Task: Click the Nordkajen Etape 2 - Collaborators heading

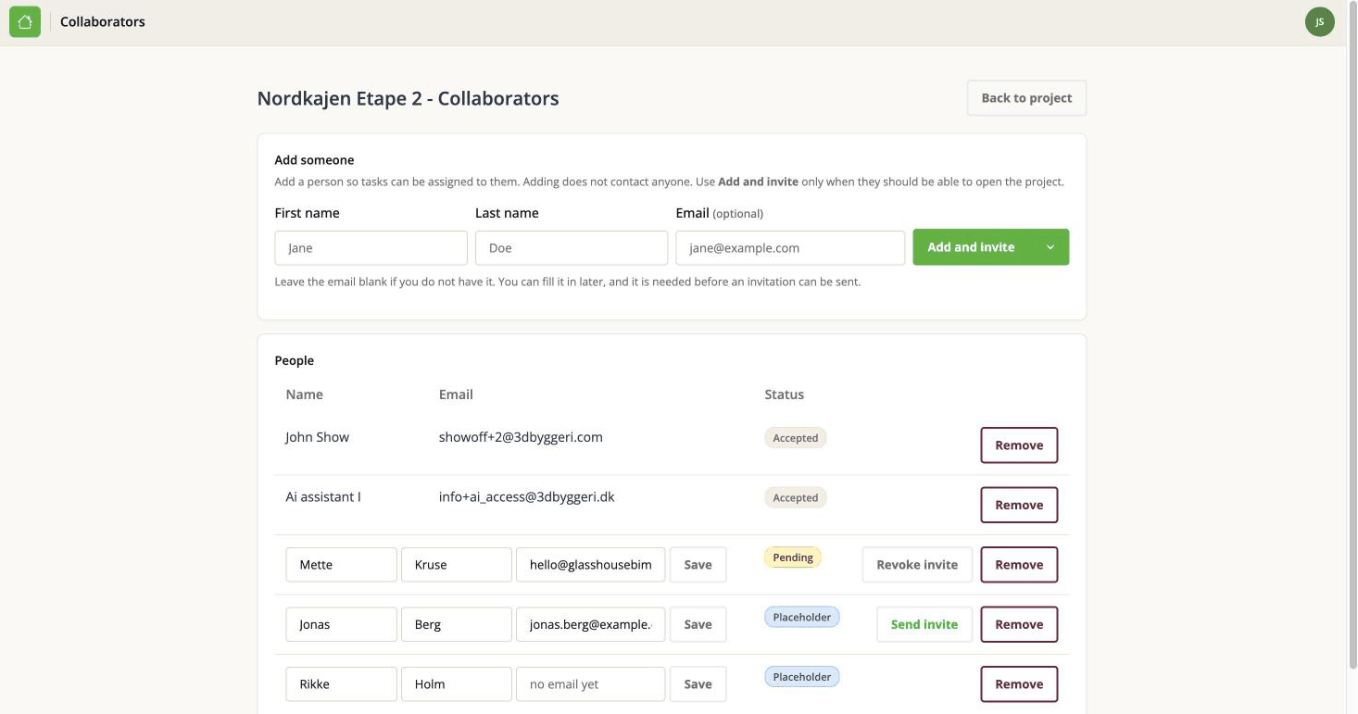Action: coord(409,98)
